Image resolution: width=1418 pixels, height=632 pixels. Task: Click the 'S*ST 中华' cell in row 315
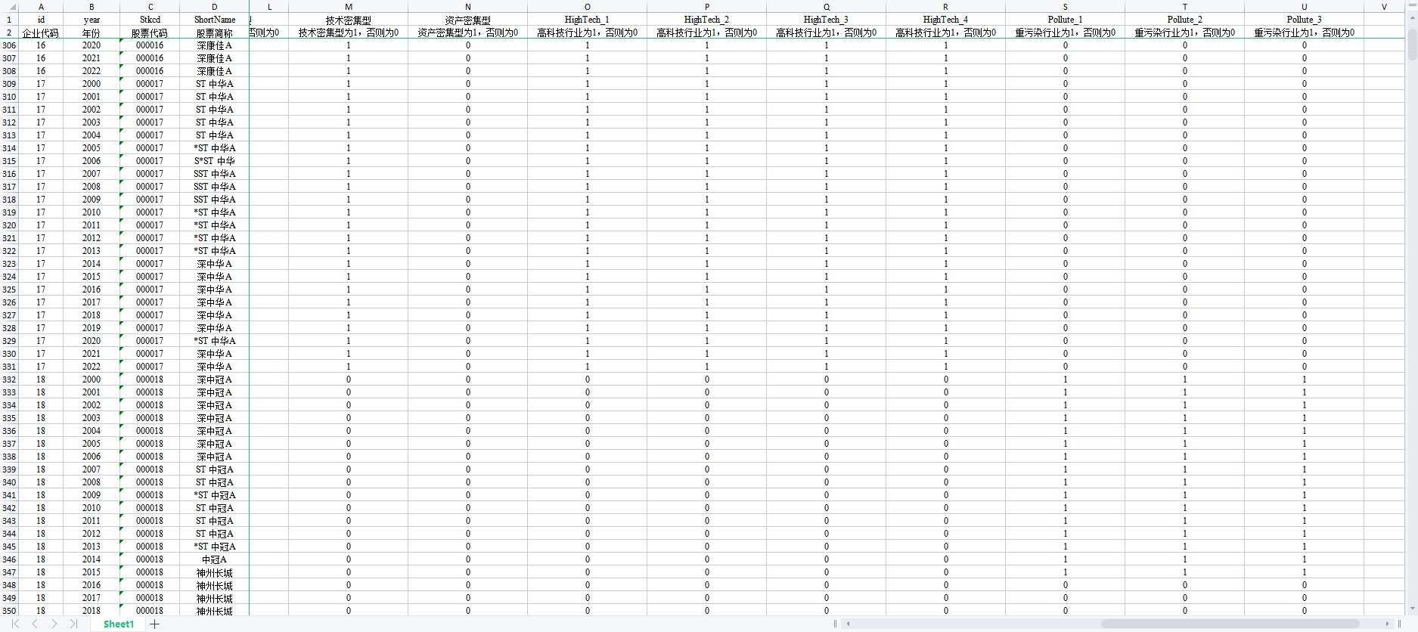[215, 161]
